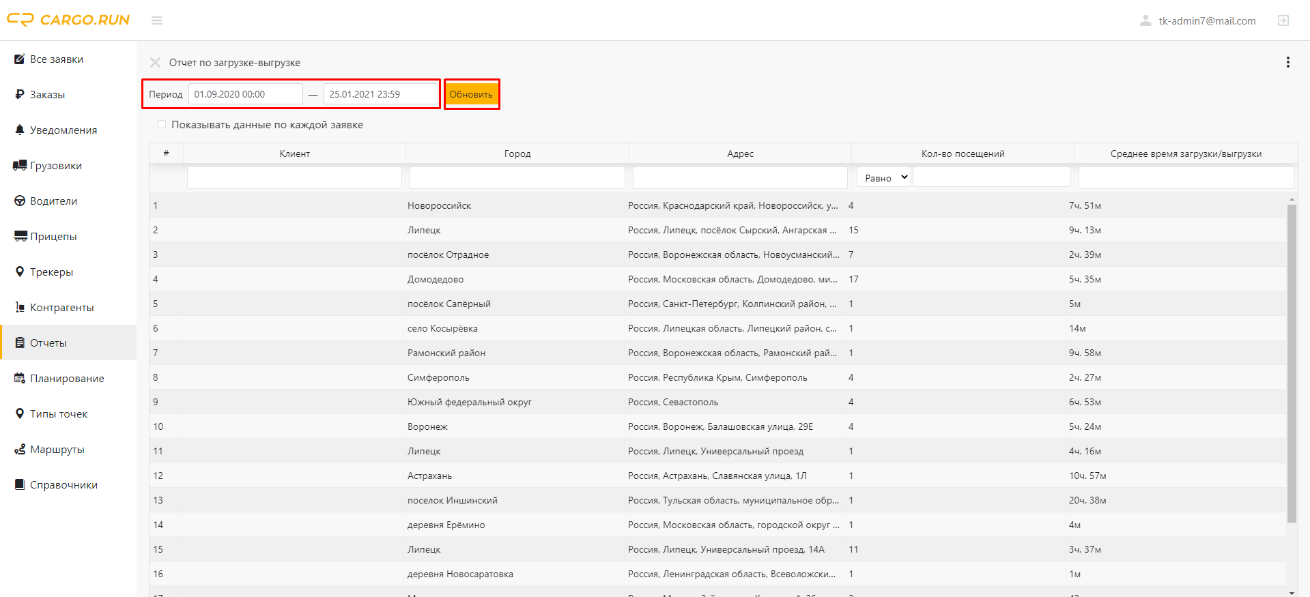The width and height of the screenshot is (1310, 597).
Task: Open the three-dot options menu
Action: click(x=1287, y=62)
